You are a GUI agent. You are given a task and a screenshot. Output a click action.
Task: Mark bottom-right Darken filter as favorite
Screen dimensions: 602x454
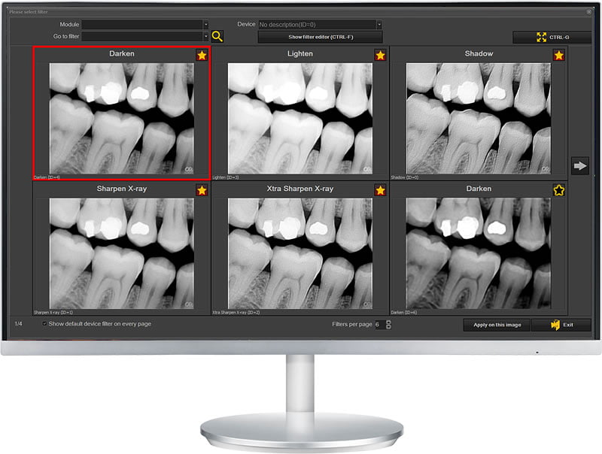558,190
